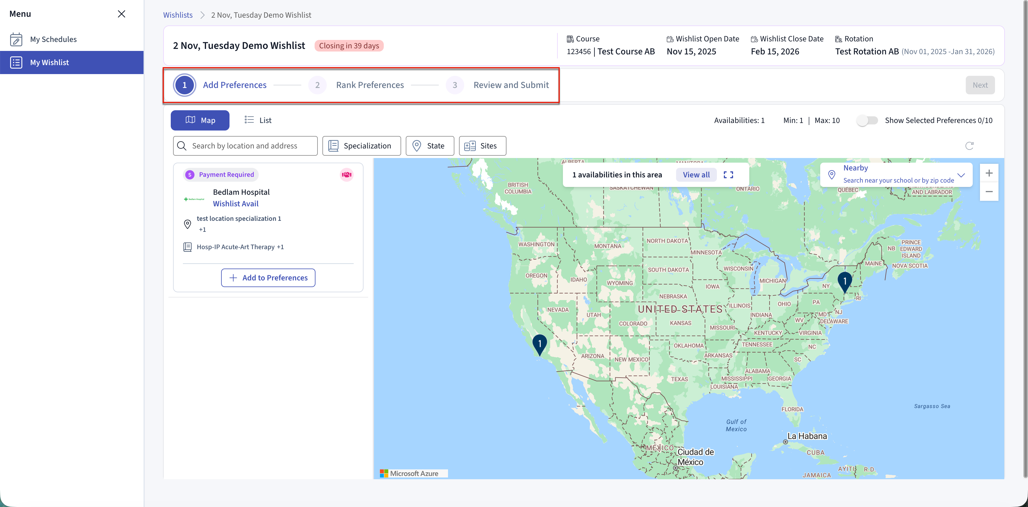Open the State filter dropdown
1028x507 pixels.
[429, 146]
